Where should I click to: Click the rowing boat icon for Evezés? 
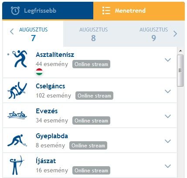pos(17,115)
